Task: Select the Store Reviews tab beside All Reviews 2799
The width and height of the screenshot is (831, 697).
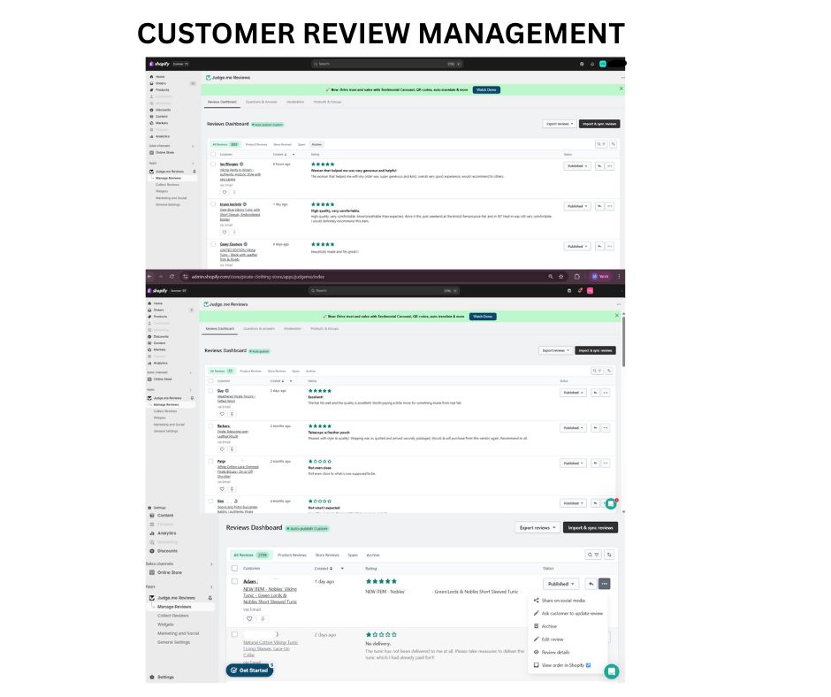Action: pyautogui.click(x=327, y=555)
